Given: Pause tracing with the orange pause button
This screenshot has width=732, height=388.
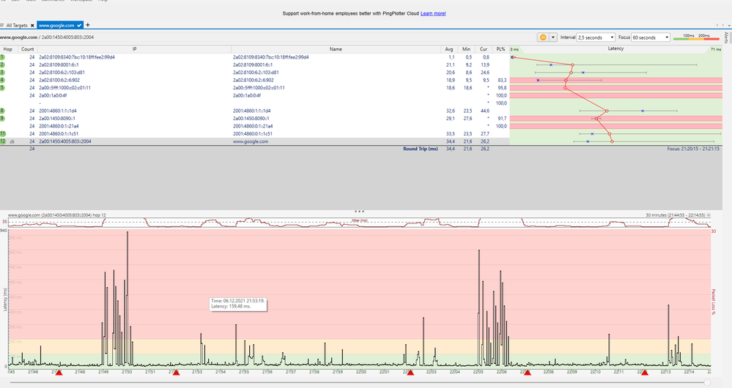Looking at the screenshot, I should coord(543,37).
